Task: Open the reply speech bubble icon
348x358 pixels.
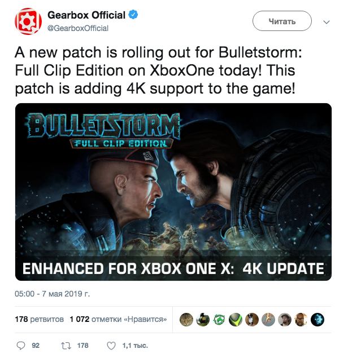Action: [x=21, y=346]
